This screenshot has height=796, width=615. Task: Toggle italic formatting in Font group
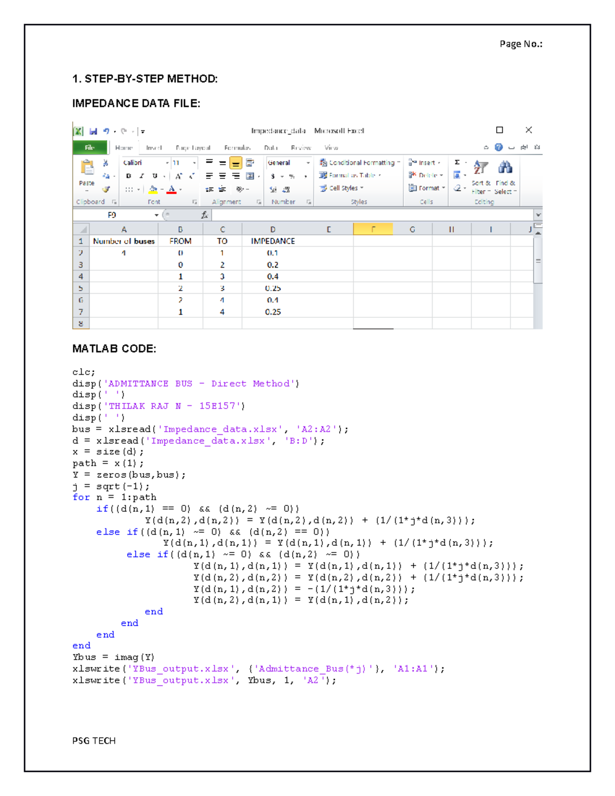pos(141,177)
